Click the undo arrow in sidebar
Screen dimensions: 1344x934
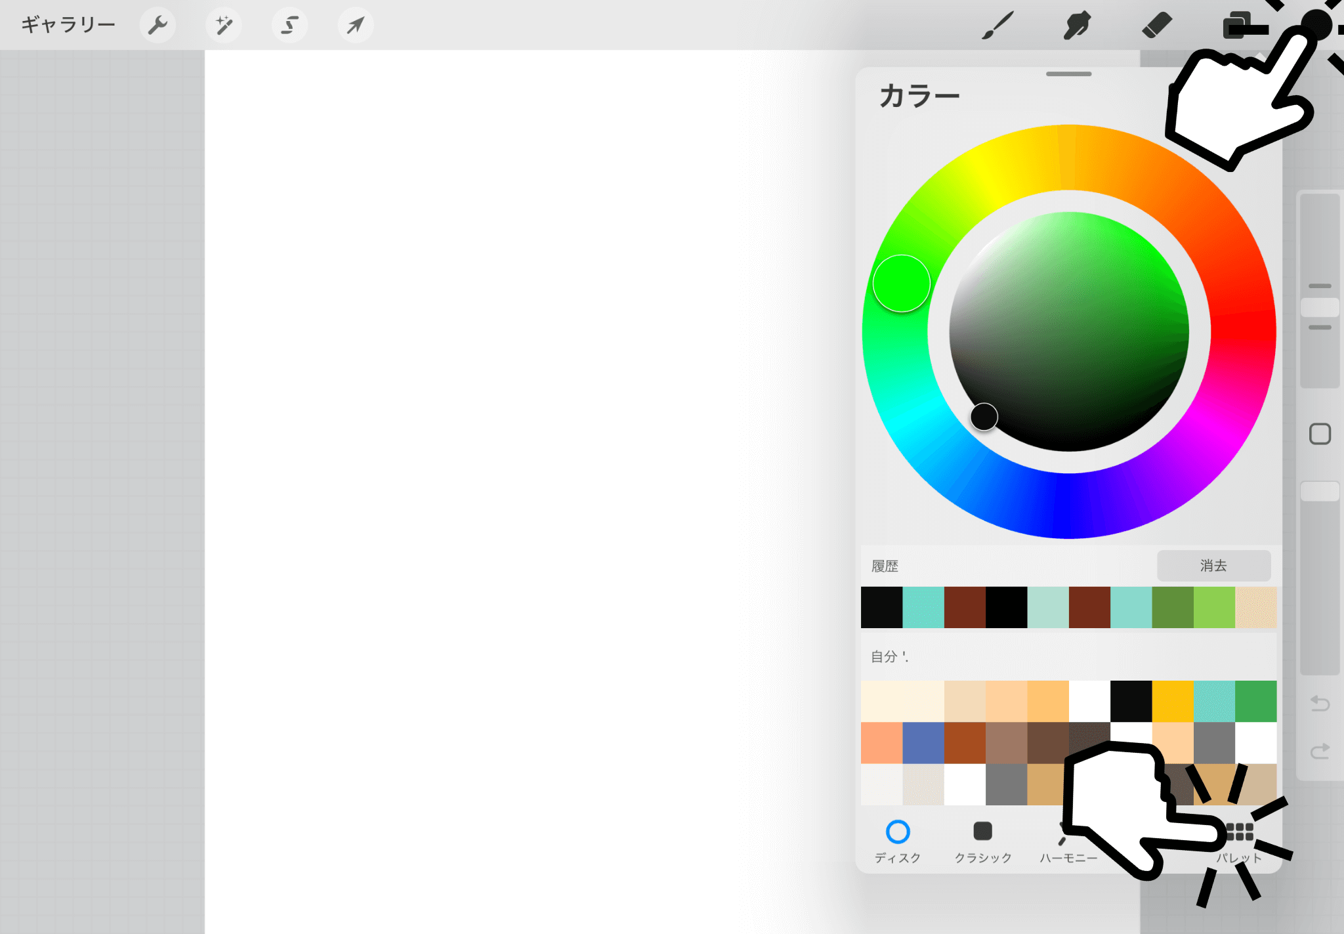tap(1320, 704)
